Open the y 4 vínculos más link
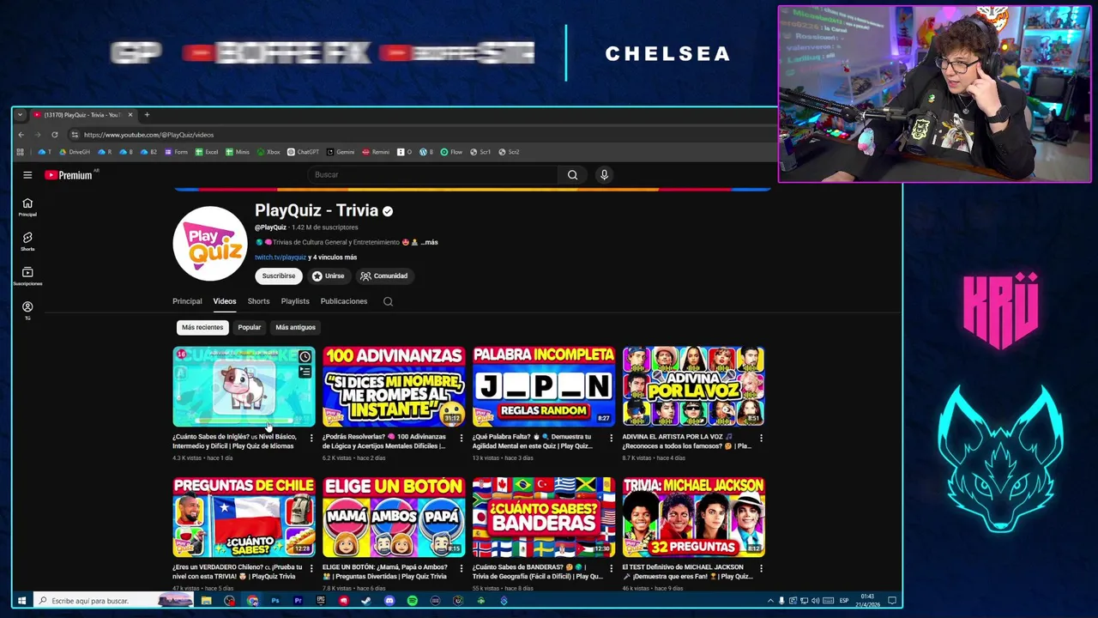Screen dimensions: 1098x618 point(333,257)
